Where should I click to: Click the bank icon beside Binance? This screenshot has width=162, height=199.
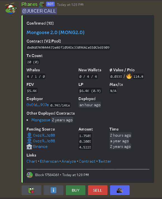click(29, 146)
